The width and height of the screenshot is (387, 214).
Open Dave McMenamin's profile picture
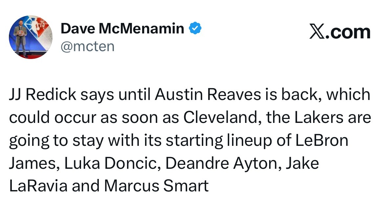[31, 37]
